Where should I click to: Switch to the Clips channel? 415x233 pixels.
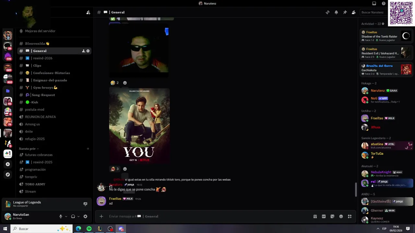tap(54, 66)
